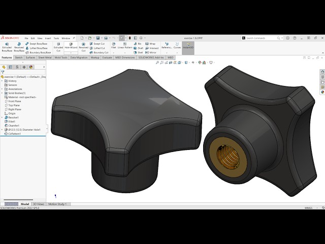325x244 pixels.
Task: Open the 3D Views bottom tab
Action: (39, 204)
